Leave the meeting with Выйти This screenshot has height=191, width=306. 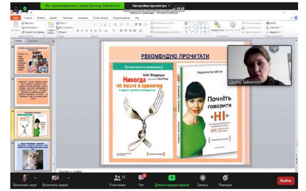[x=286, y=181]
